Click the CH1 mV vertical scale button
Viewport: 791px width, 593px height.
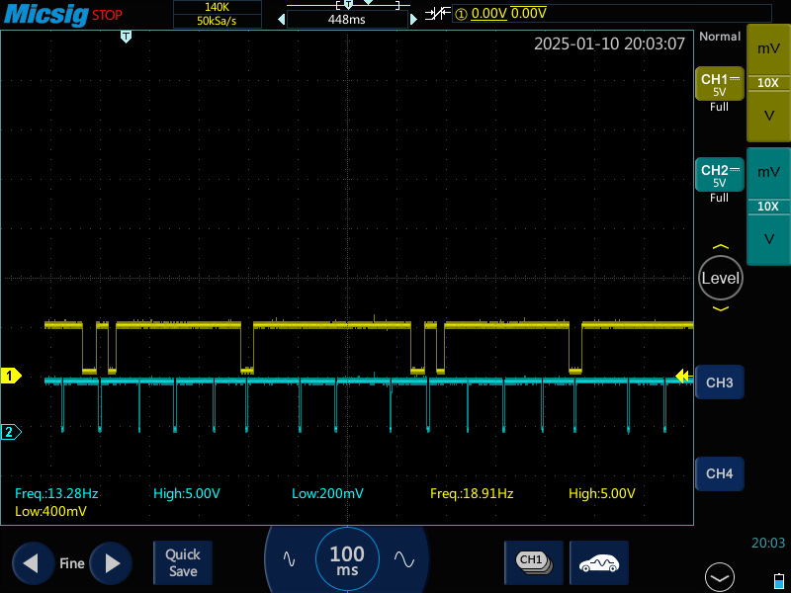click(768, 48)
